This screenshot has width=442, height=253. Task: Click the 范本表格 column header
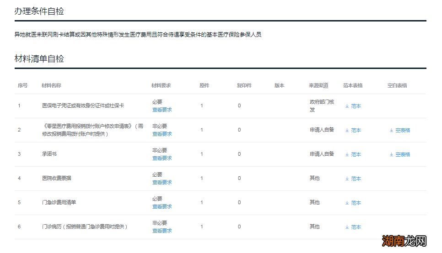[x=353, y=85]
